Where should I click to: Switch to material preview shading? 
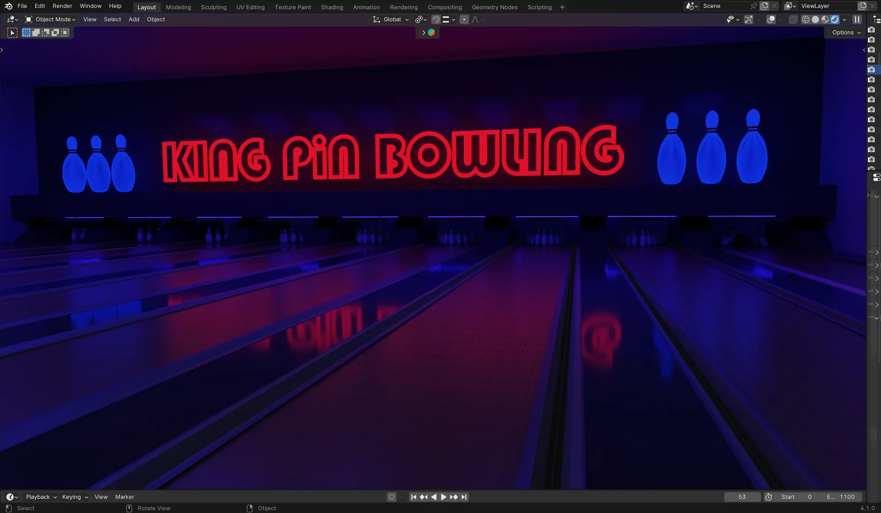click(825, 19)
